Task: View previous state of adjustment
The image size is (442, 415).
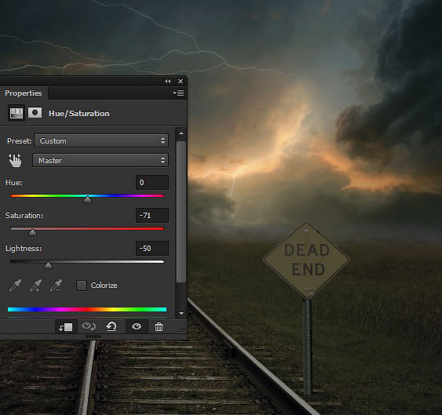Action: [89, 327]
